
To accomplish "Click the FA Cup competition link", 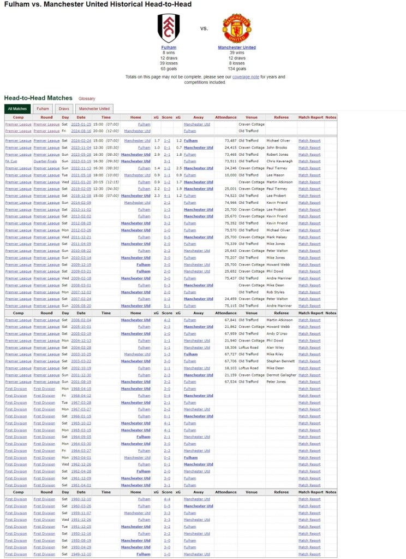I will point(11,161).
